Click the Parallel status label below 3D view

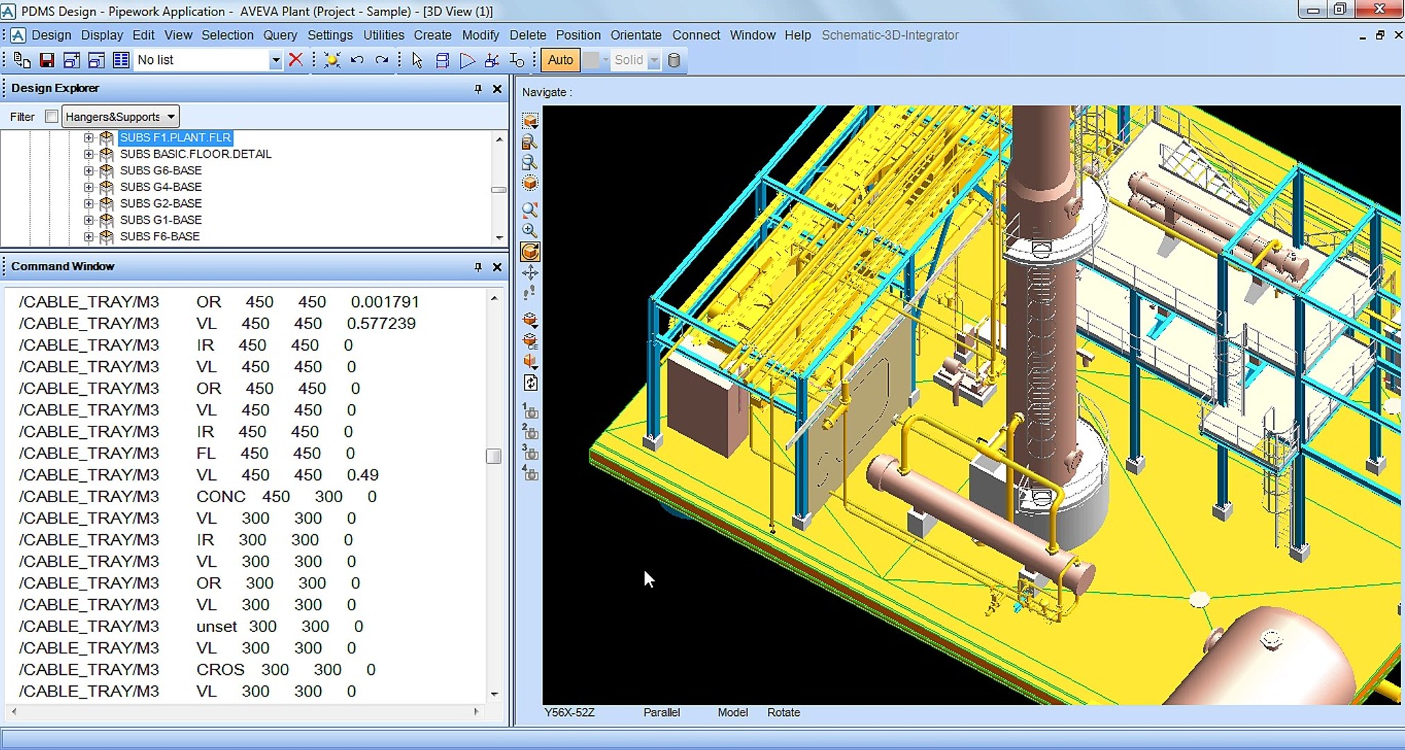coord(662,712)
